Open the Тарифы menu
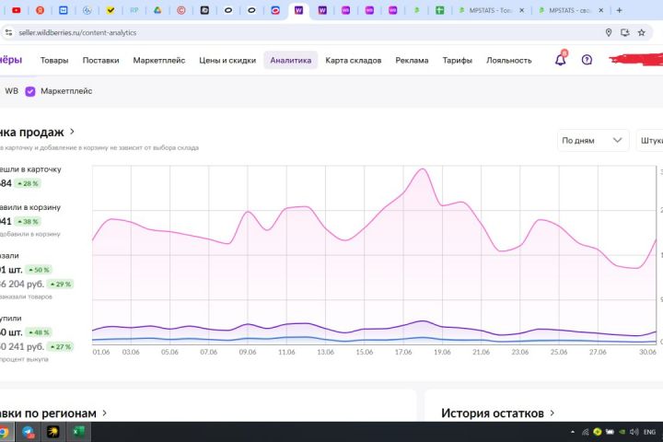 (457, 61)
